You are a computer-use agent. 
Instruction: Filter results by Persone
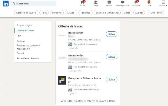pos(57,13)
